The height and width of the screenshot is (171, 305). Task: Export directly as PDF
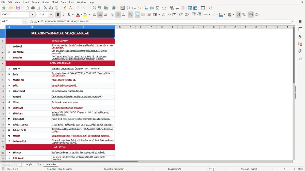pyautogui.click(x=27, y=8)
